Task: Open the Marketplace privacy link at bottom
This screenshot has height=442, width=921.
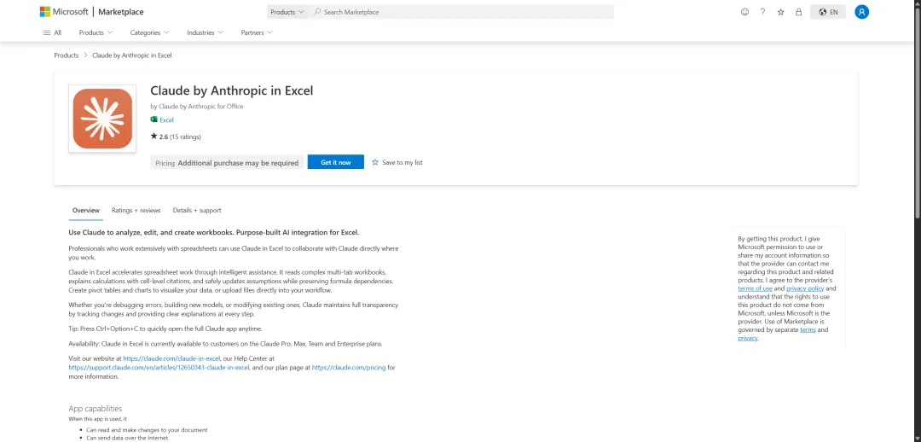Action: tap(747, 338)
